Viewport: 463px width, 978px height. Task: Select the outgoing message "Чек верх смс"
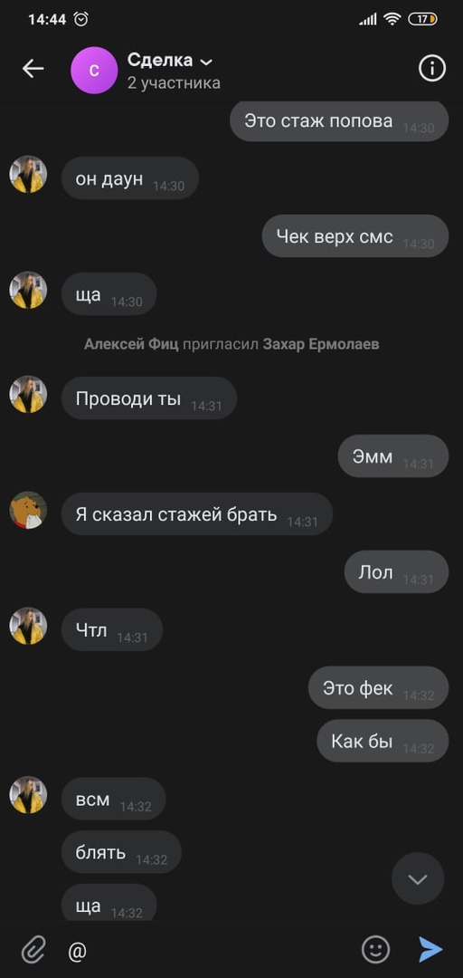tap(355, 235)
